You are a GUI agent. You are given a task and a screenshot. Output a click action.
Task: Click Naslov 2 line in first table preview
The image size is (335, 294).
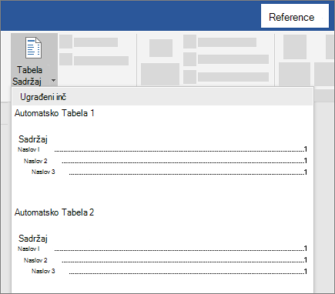tap(166, 161)
